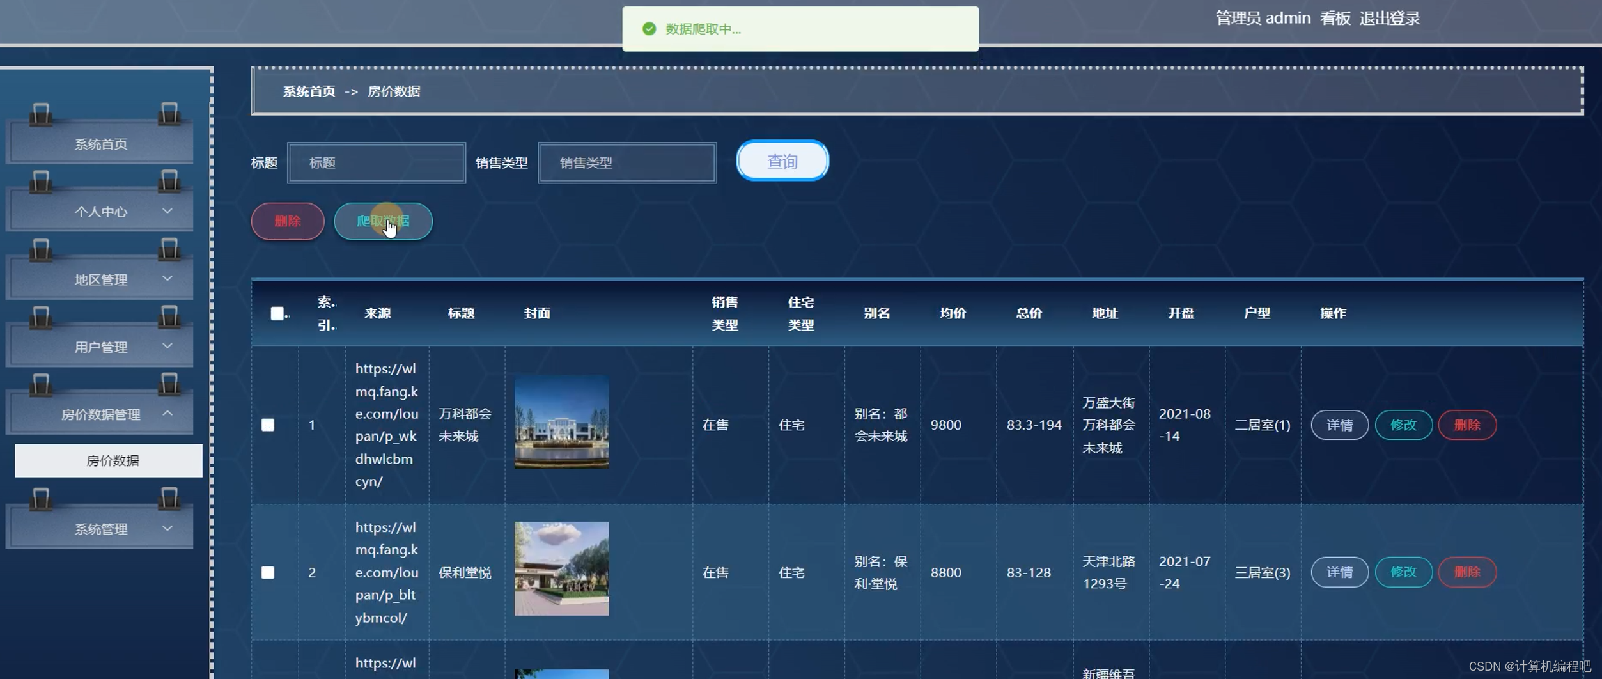Collapse the 房价数据管理 sidebar section
Screen dimensions: 1602x679
tap(100, 414)
